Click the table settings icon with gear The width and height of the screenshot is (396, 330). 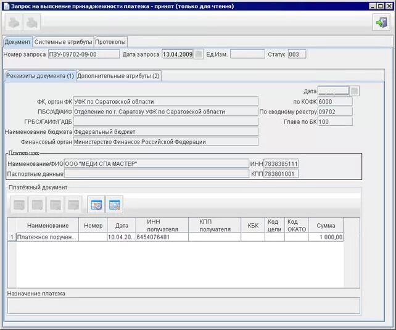coord(96,205)
